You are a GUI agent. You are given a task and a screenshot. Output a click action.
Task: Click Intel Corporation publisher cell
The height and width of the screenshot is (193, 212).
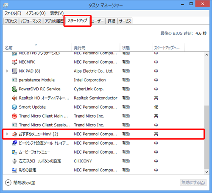pos(90,80)
